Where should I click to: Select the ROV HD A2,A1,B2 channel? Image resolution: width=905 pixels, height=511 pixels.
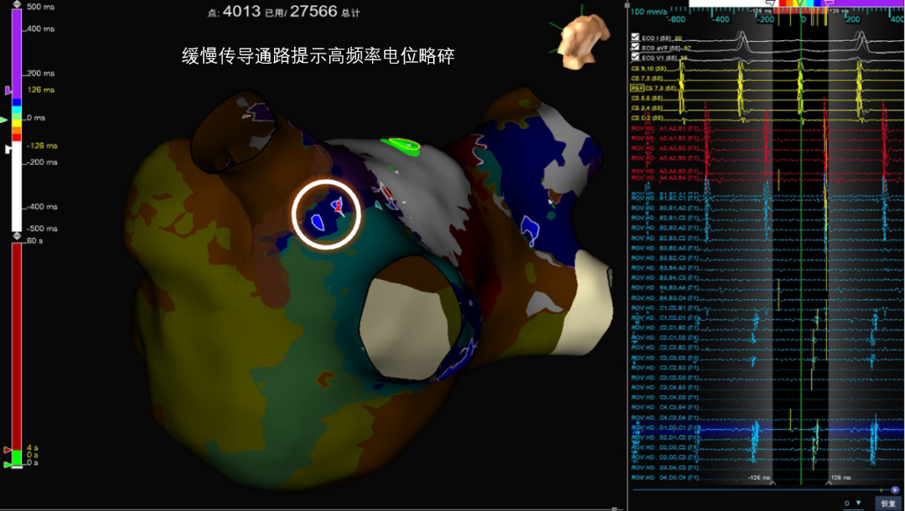point(665,138)
